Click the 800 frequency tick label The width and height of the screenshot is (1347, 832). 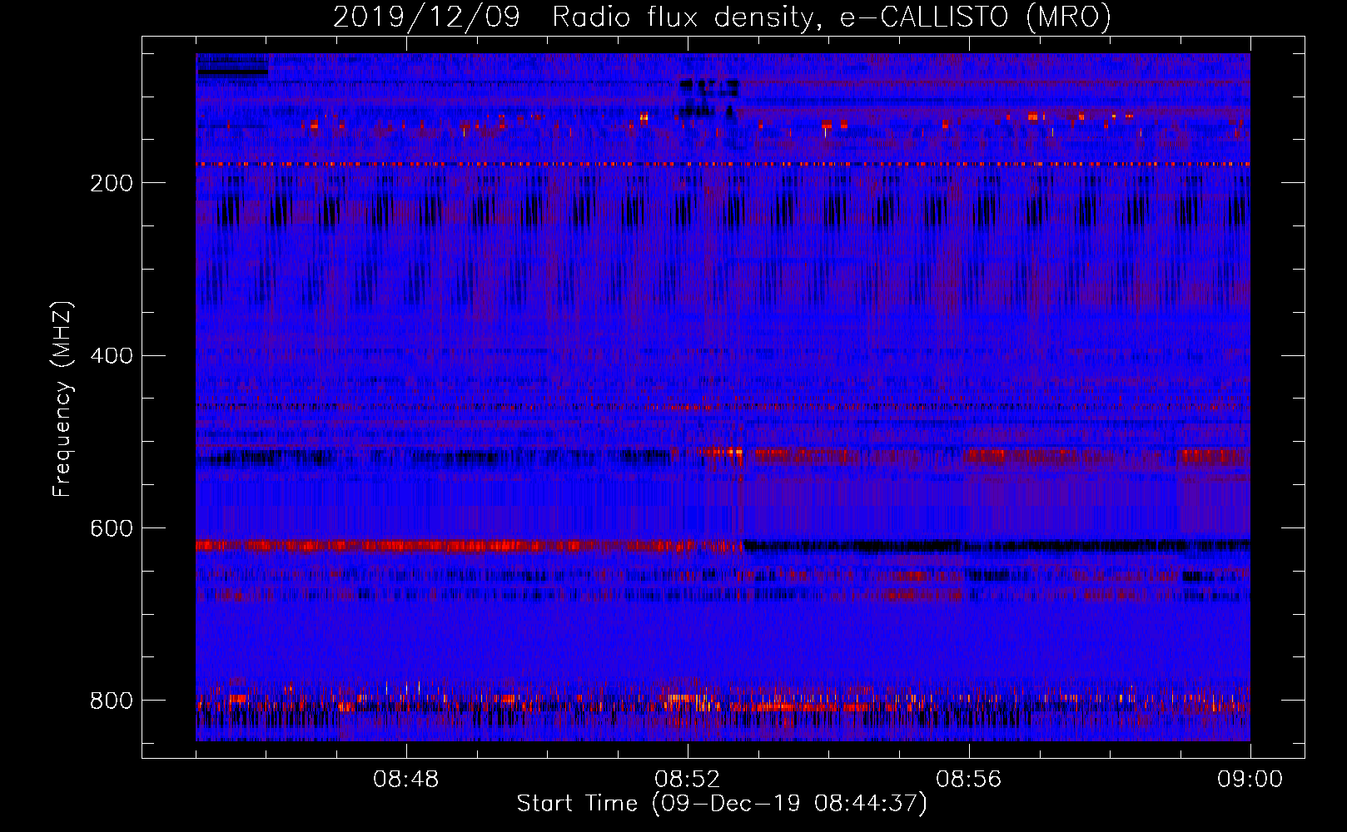pos(112,701)
